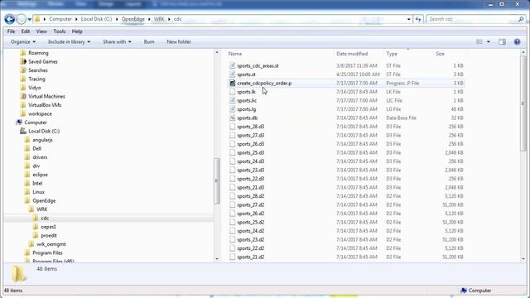The height and width of the screenshot is (298, 530).
Task: Open the recent pages dropdown beside Forward
Action: coord(30,19)
